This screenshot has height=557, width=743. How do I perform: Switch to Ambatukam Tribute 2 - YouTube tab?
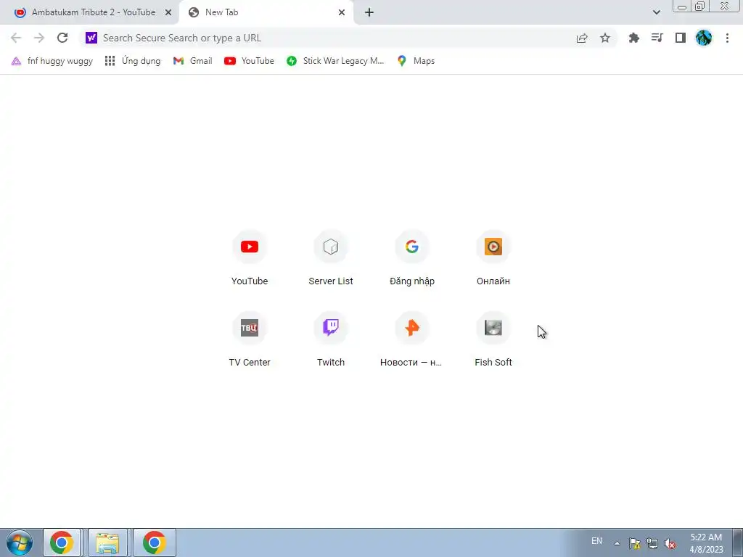(x=89, y=12)
